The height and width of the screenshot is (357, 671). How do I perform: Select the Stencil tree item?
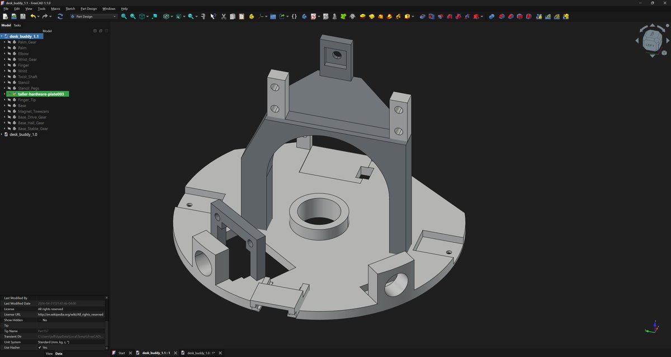click(23, 82)
